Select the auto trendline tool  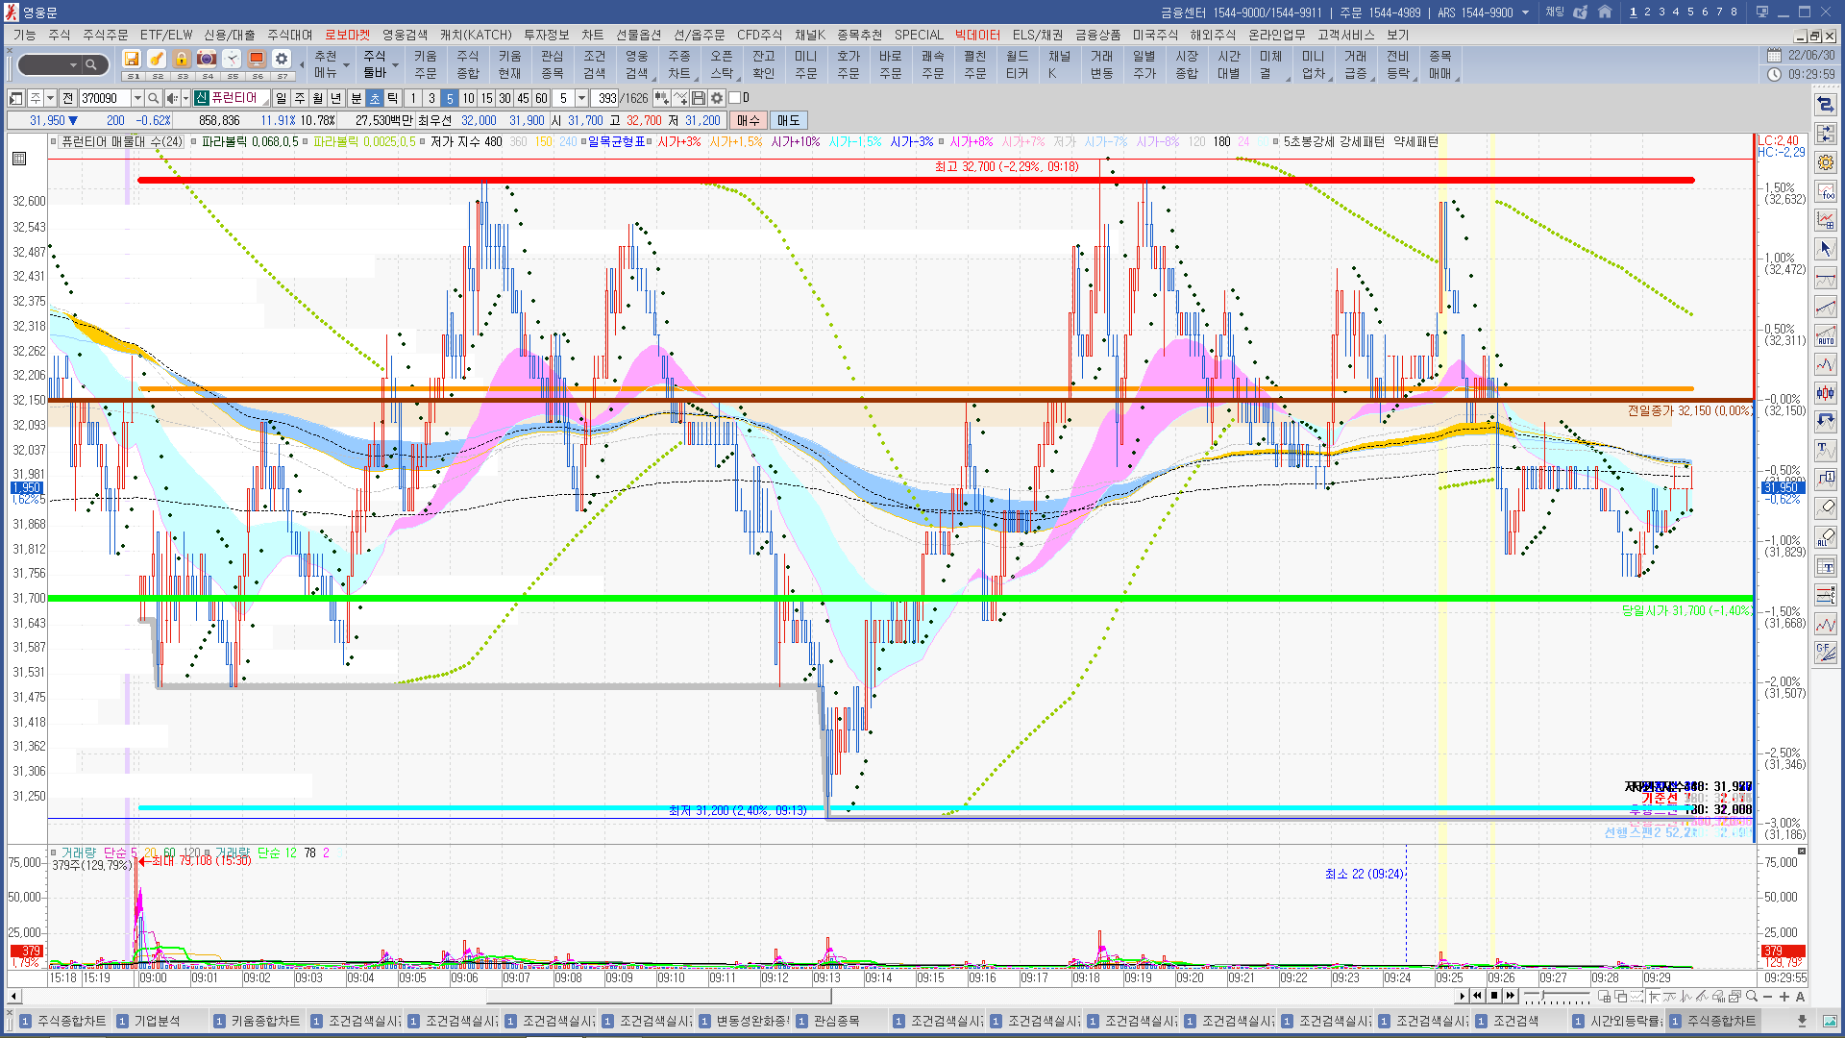[x=1826, y=335]
